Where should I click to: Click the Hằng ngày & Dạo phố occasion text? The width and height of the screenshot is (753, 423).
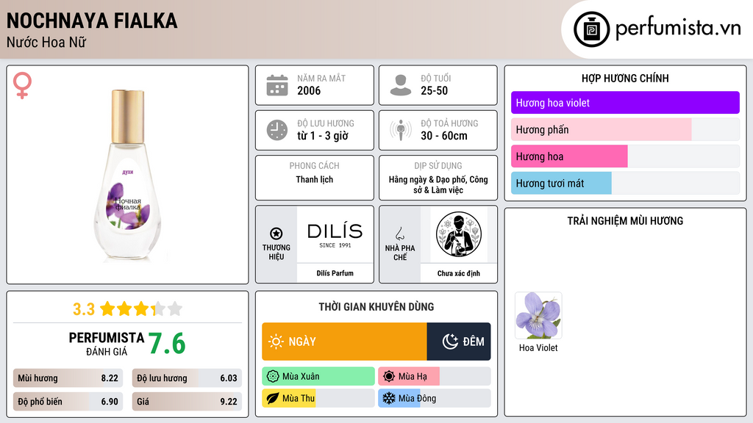(438, 184)
